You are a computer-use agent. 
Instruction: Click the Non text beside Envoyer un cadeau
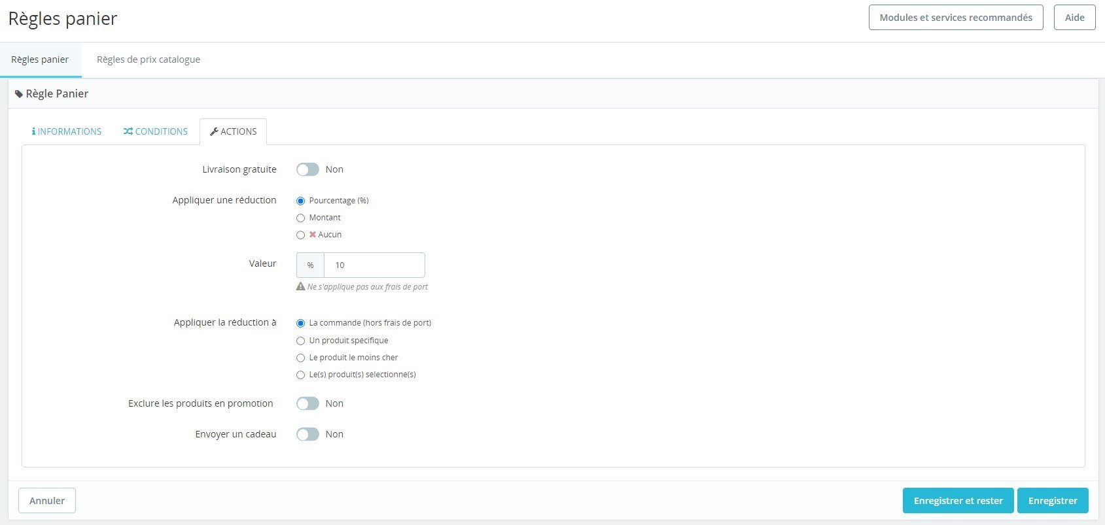pos(334,434)
